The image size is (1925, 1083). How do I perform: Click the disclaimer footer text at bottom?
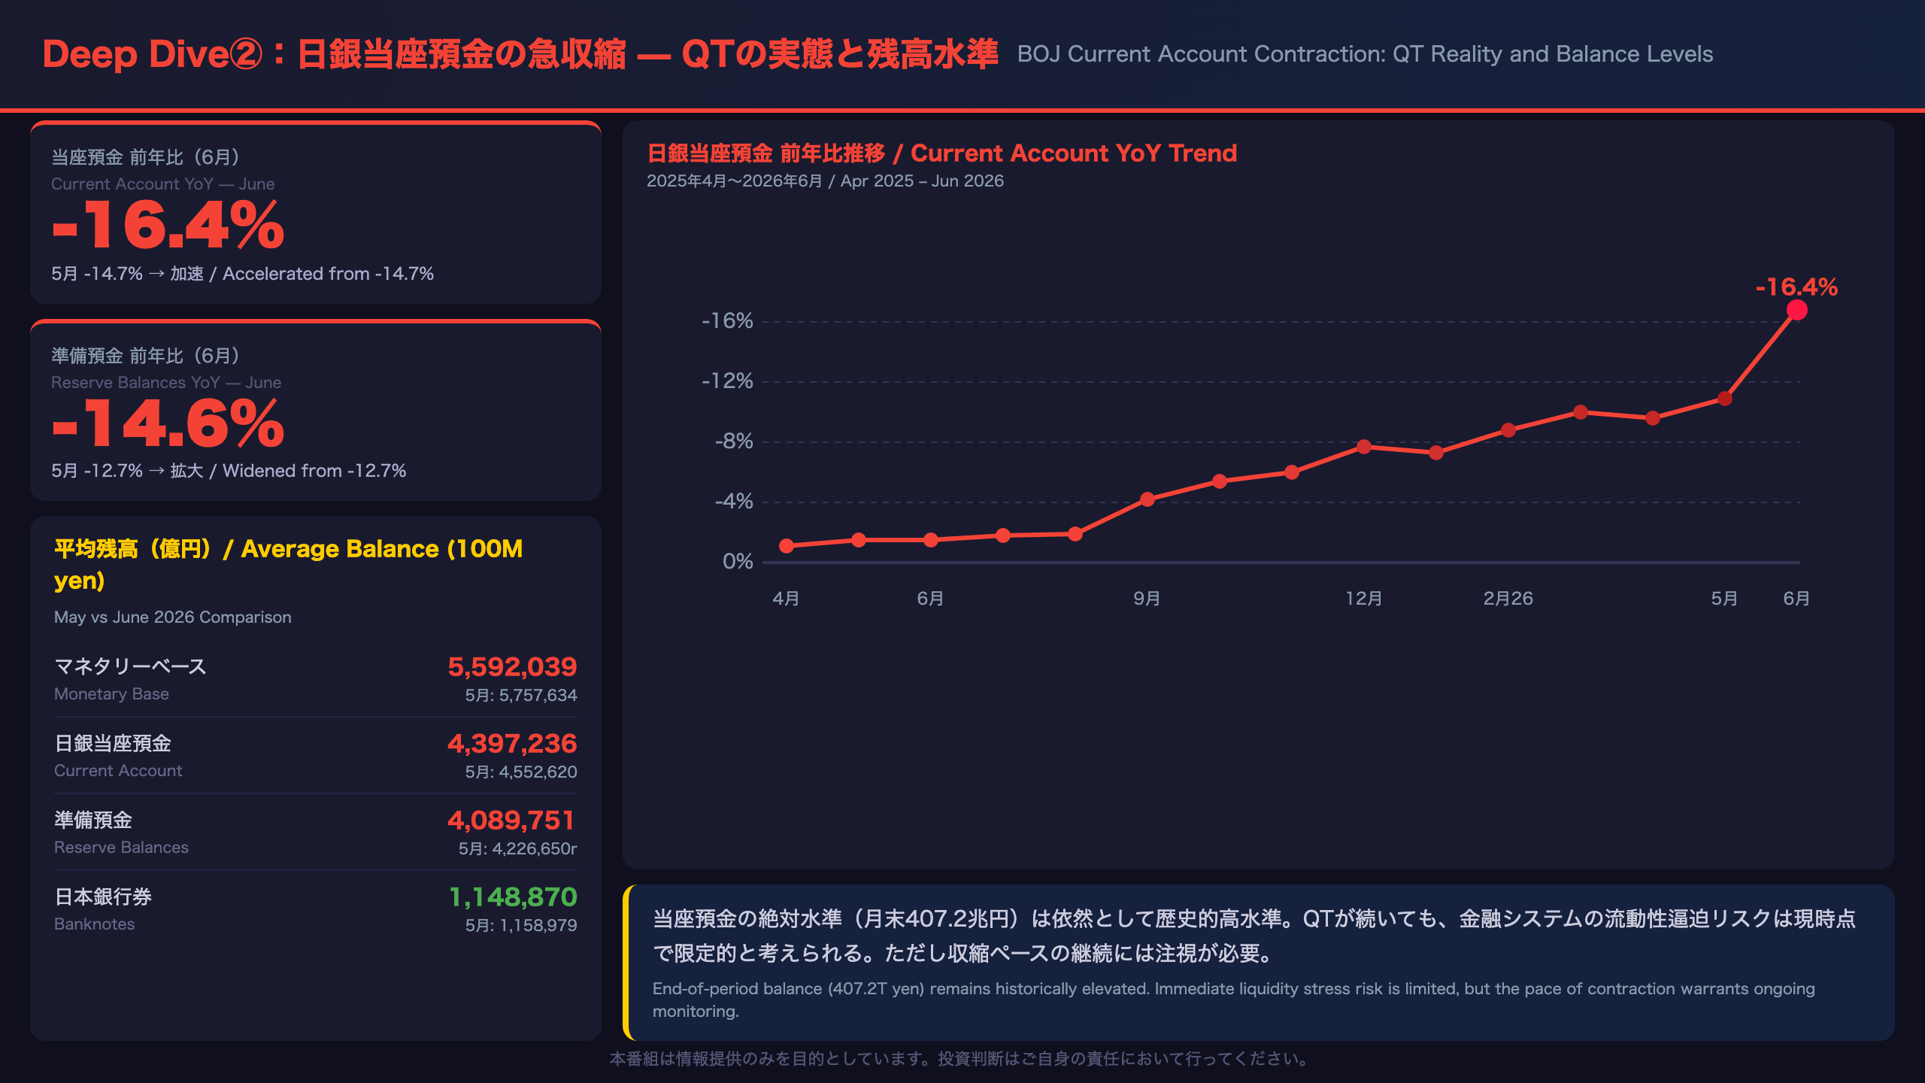962,1059
